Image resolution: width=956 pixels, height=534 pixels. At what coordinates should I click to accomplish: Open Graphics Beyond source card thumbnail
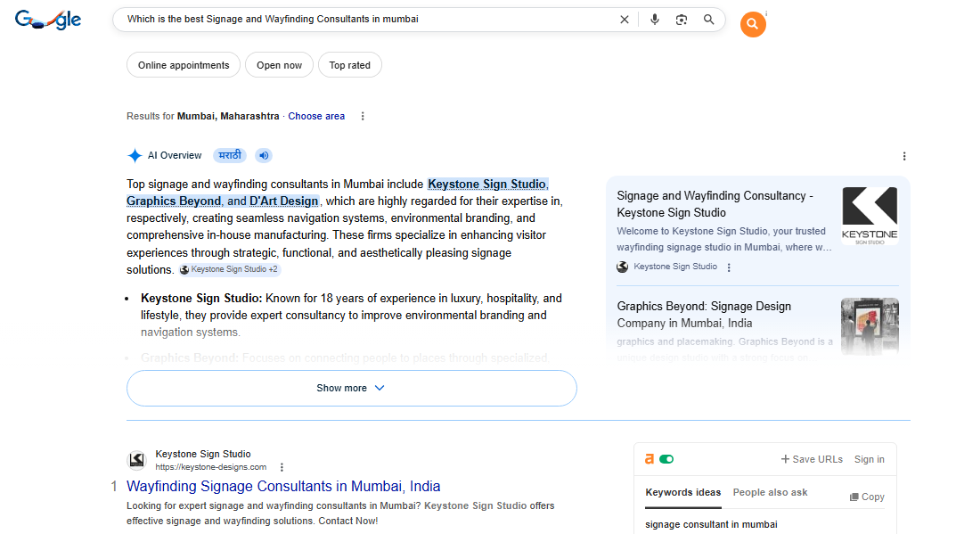[870, 325]
